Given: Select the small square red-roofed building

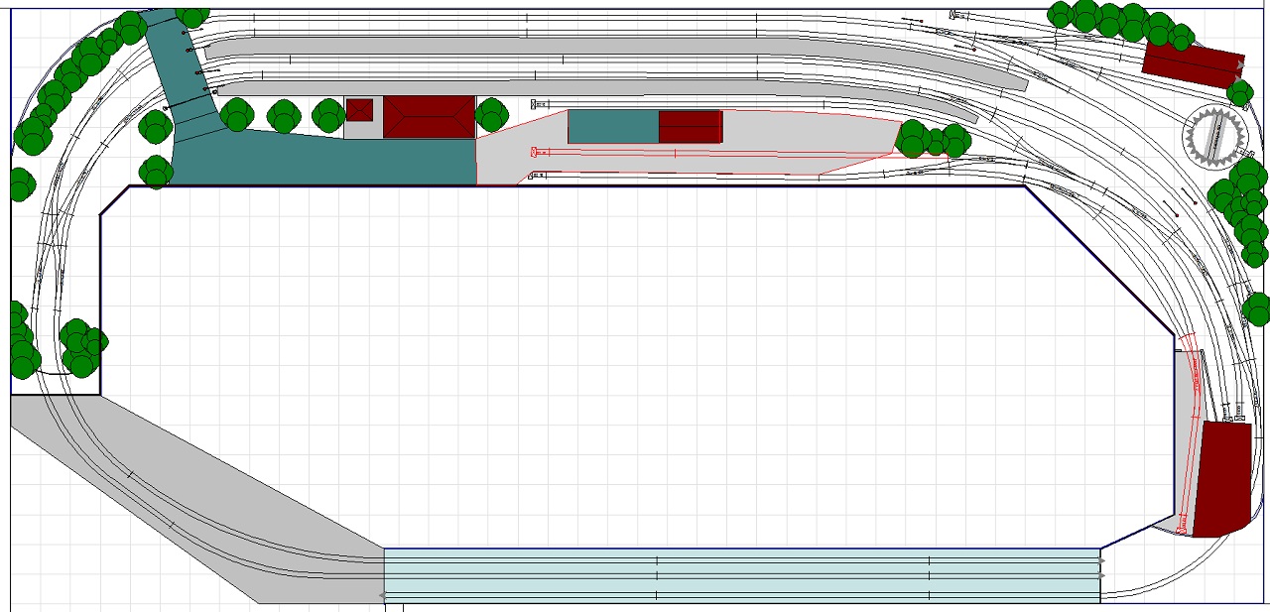Looking at the screenshot, I should tap(359, 109).
